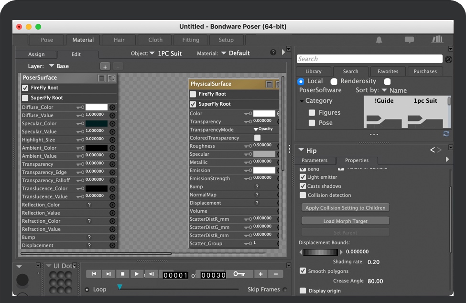Switch to the Hair room tab
The height and width of the screenshot is (303, 466).
119,40
